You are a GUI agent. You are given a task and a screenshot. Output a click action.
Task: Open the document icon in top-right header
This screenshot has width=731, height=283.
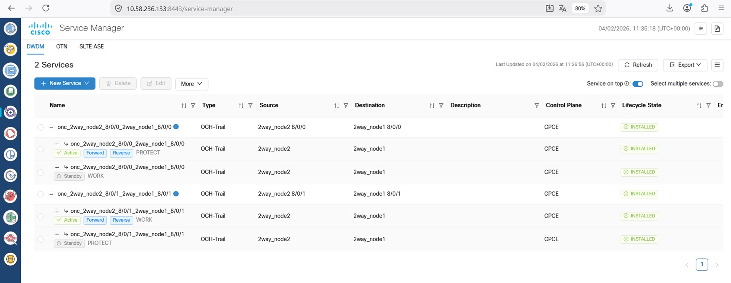click(x=717, y=29)
